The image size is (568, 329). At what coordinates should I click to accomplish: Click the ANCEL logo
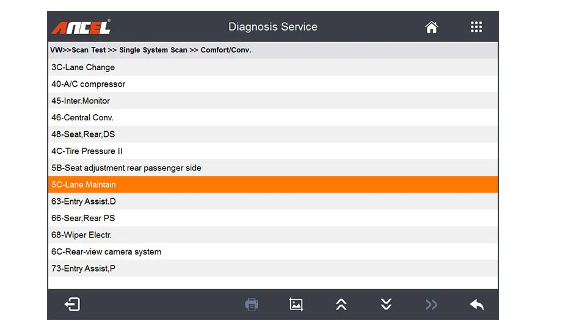(81, 27)
